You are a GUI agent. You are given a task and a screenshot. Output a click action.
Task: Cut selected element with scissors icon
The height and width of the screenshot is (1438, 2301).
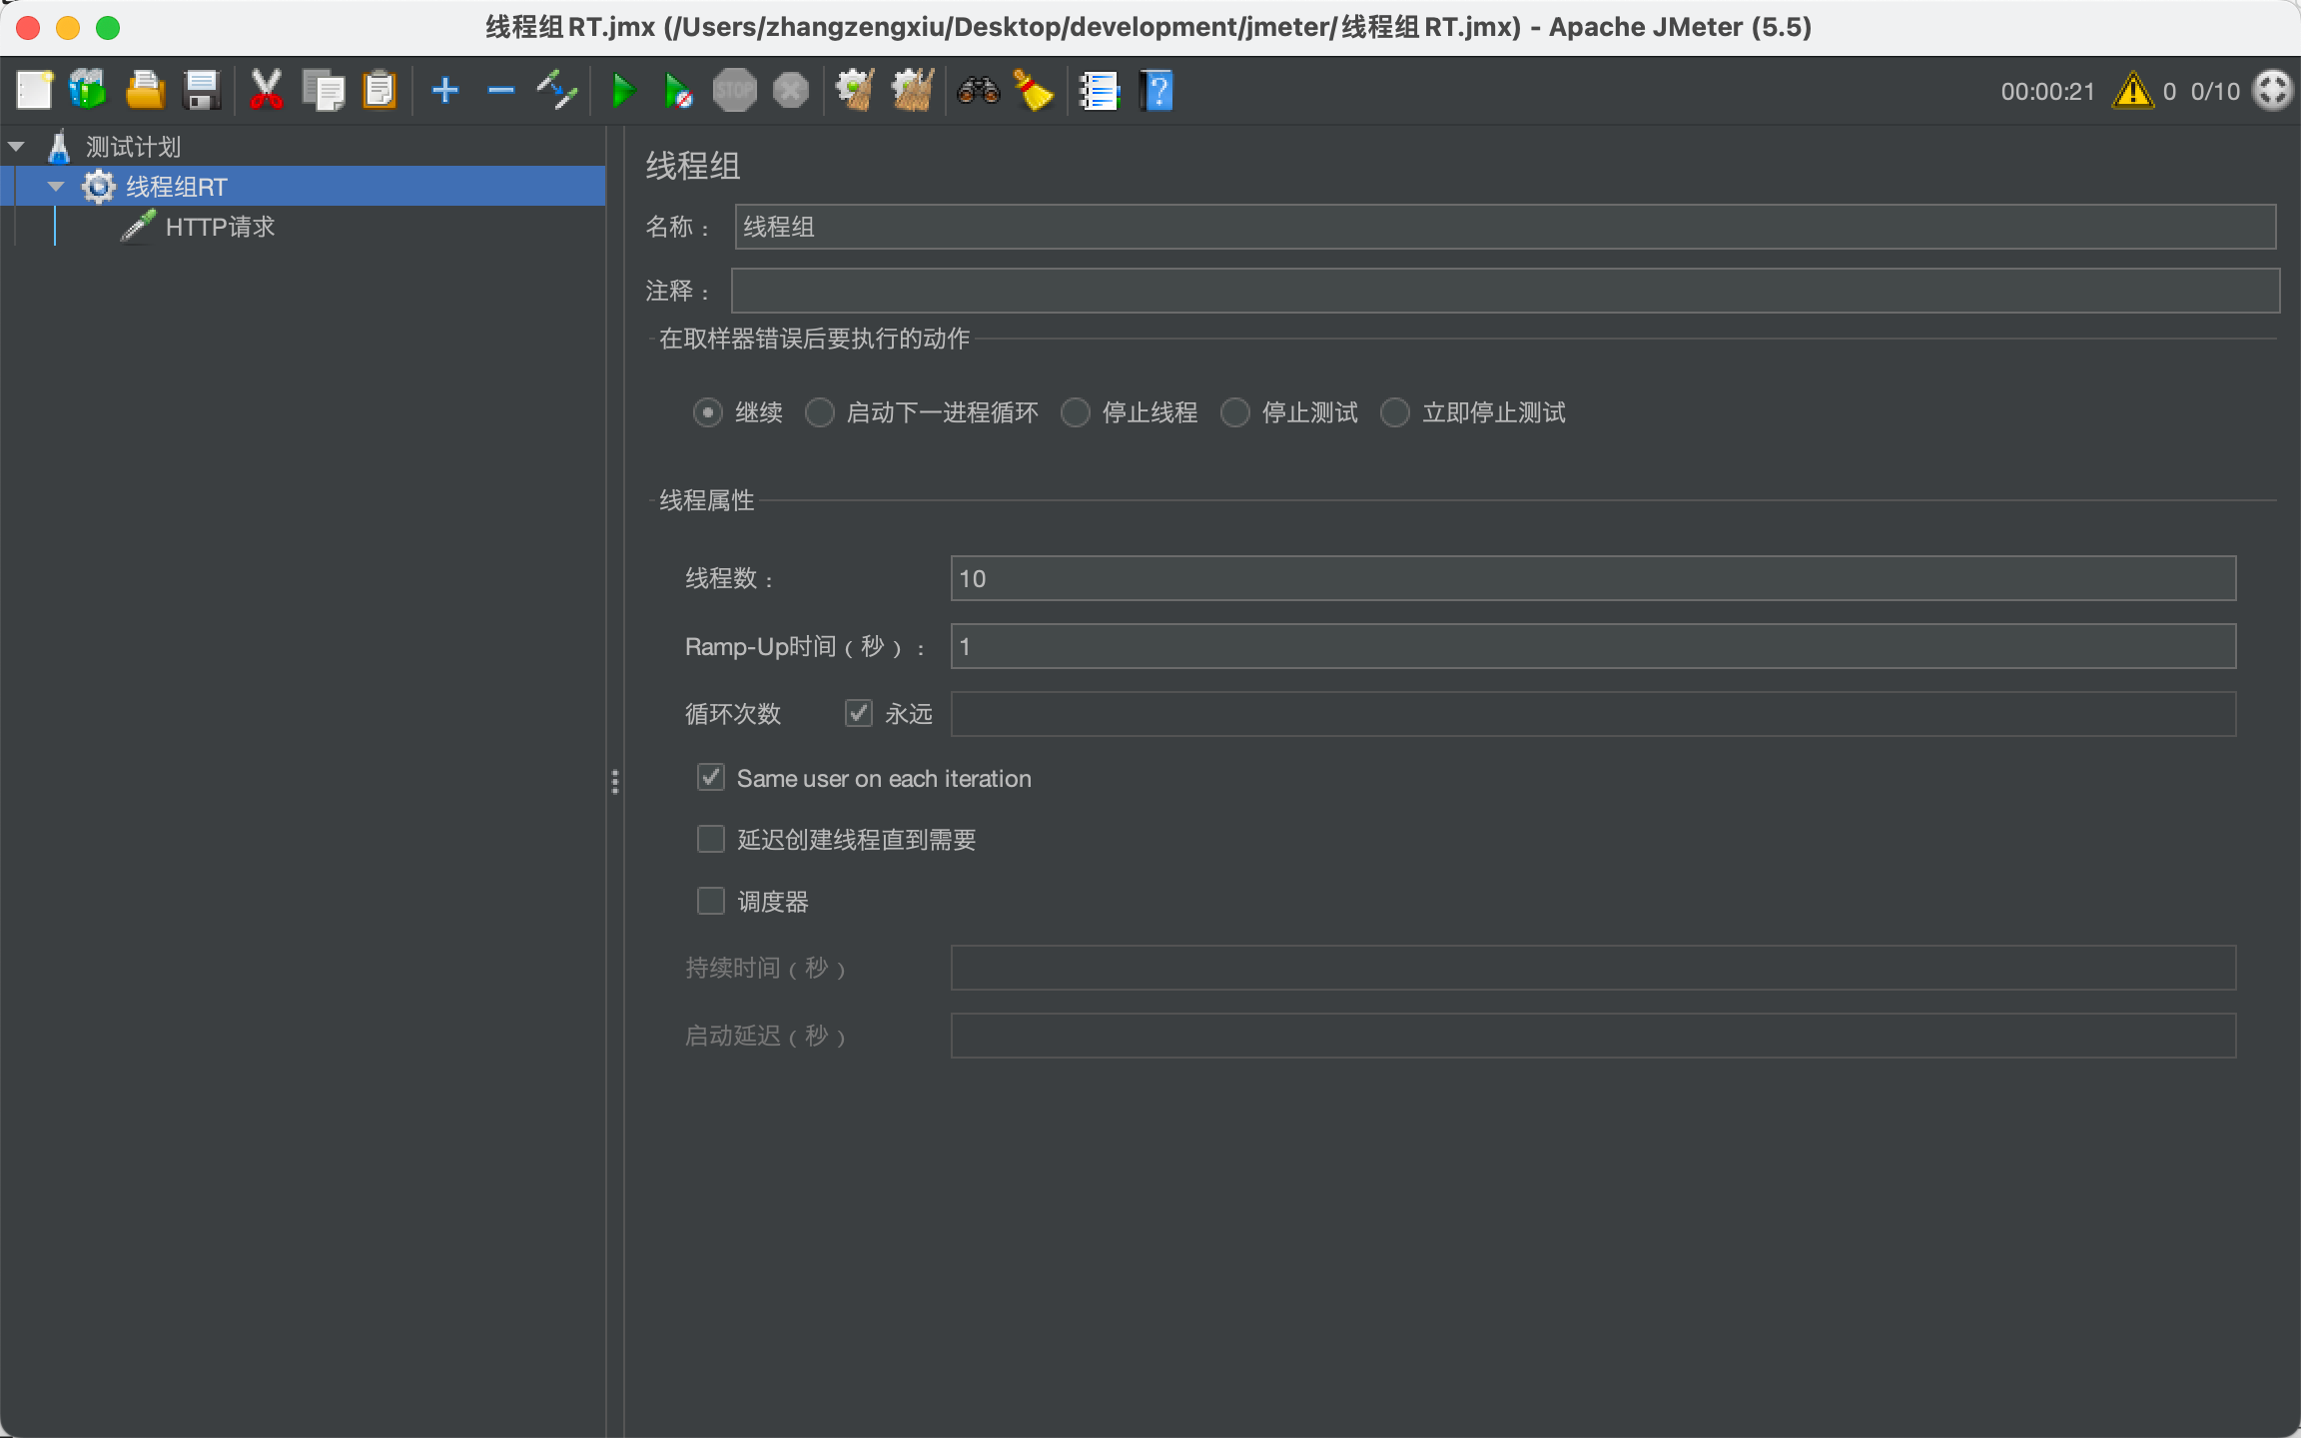point(266,91)
